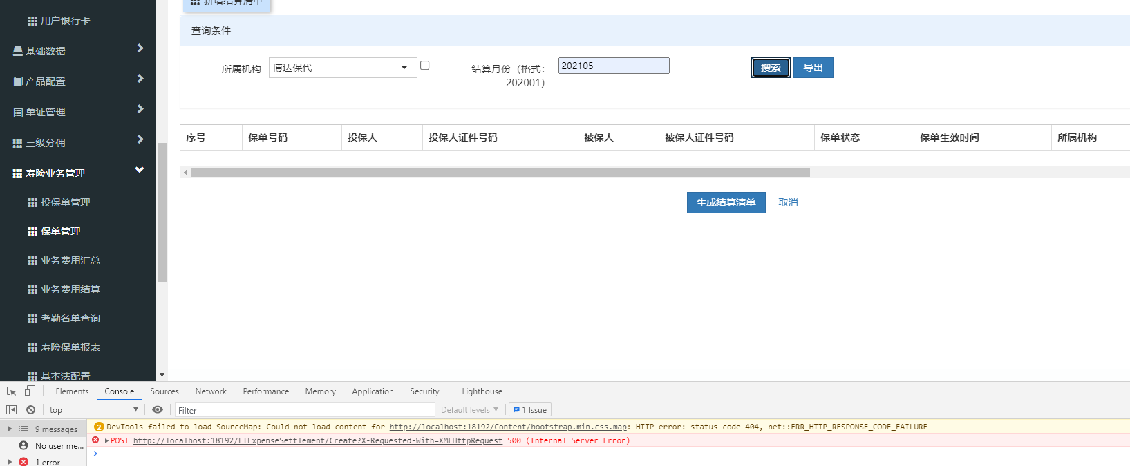Click the icon beside 基础数据
This screenshot has height=466, width=1130.
18,51
